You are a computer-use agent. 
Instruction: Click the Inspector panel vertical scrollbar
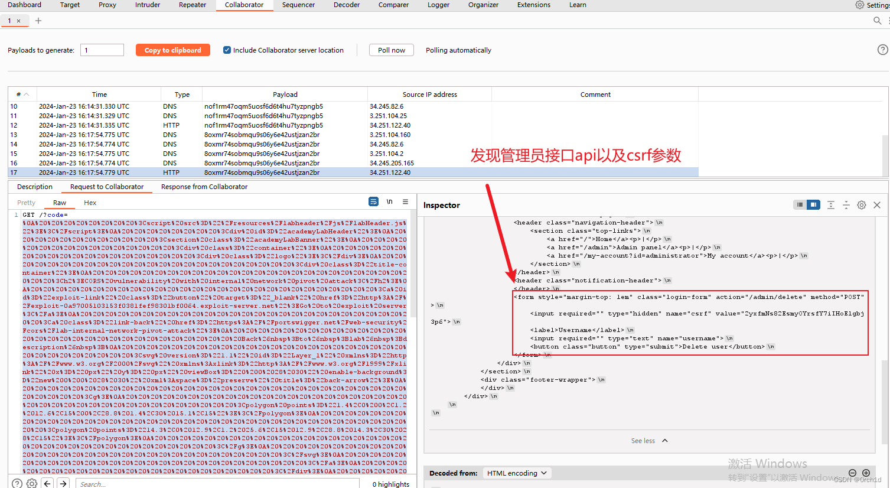pyautogui.click(x=885, y=402)
